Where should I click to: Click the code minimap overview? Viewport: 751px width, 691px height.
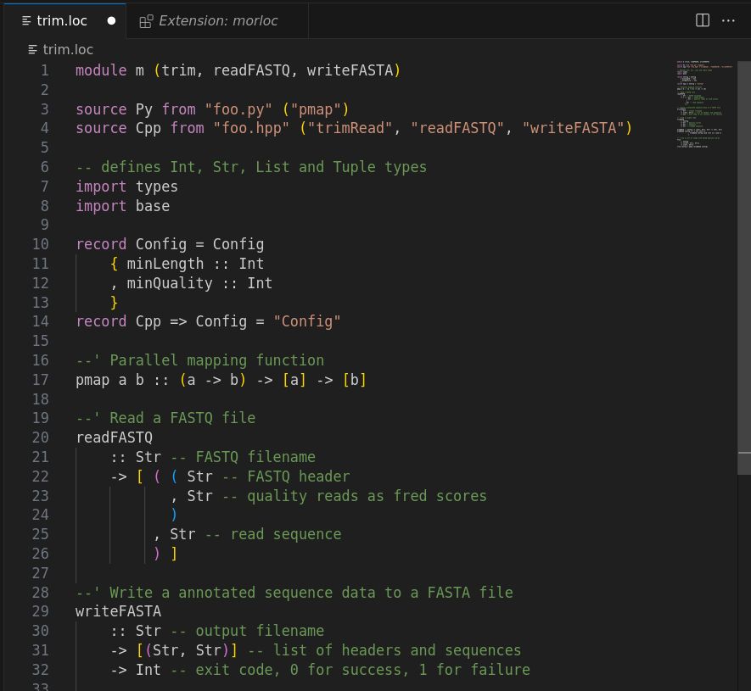coord(704,104)
